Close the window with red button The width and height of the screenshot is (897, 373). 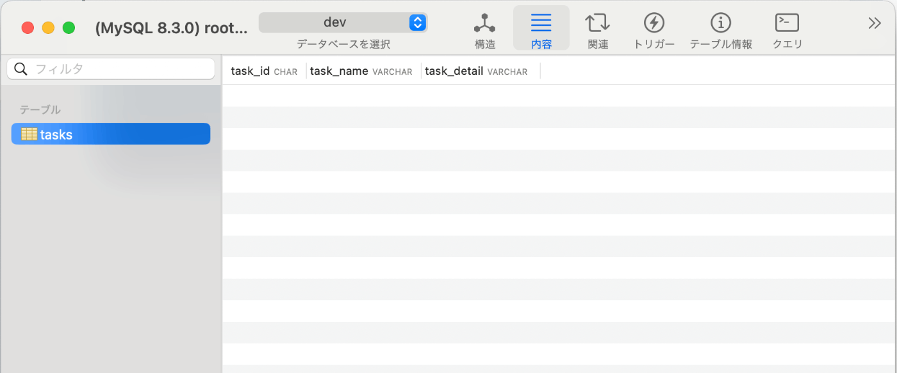pyautogui.click(x=28, y=28)
